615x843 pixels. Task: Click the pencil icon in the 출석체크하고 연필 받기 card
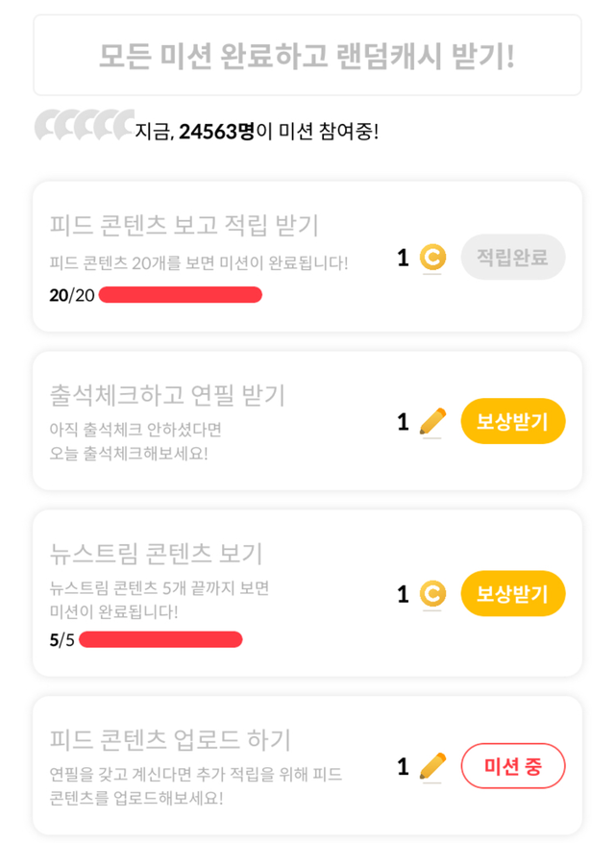tap(433, 421)
